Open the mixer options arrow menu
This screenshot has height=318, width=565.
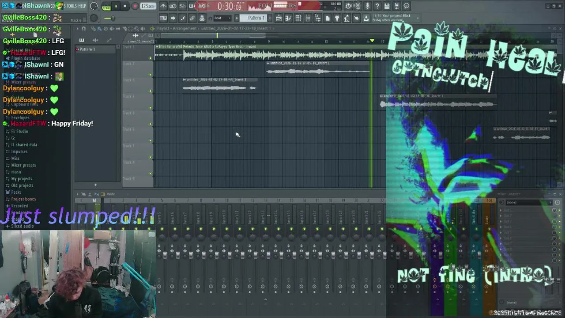(x=78, y=194)
